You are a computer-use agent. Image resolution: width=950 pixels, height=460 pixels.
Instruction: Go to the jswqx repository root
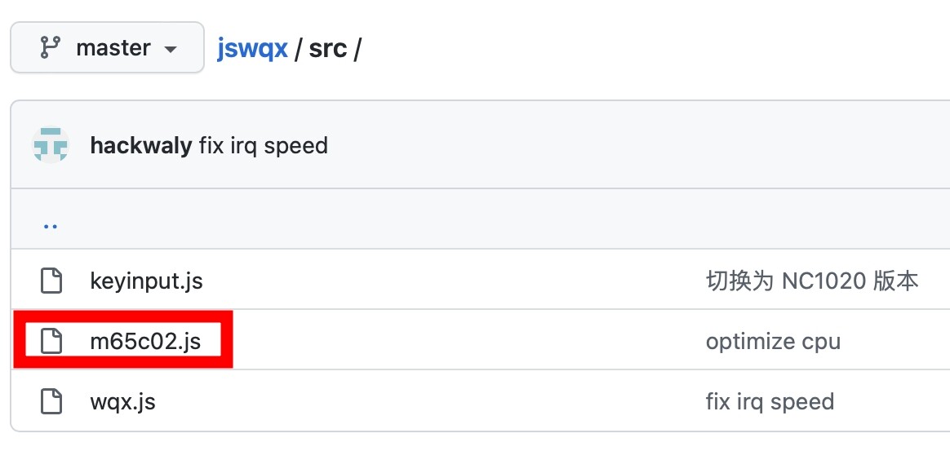pos(252,48)
